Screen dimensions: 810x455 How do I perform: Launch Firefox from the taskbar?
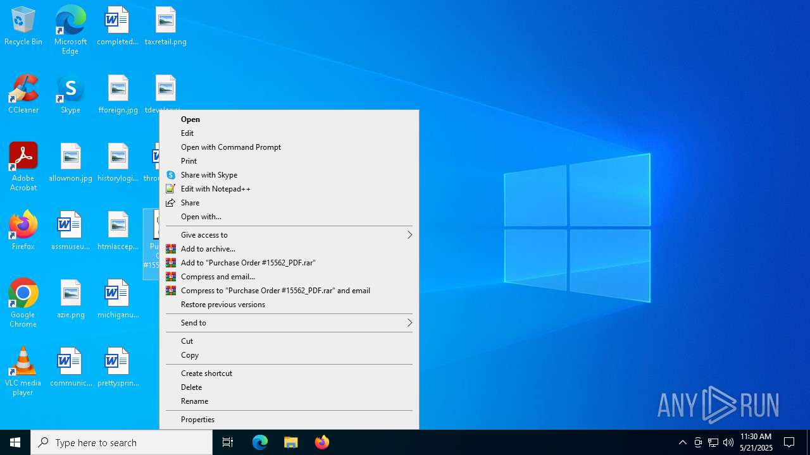point(322,442)
